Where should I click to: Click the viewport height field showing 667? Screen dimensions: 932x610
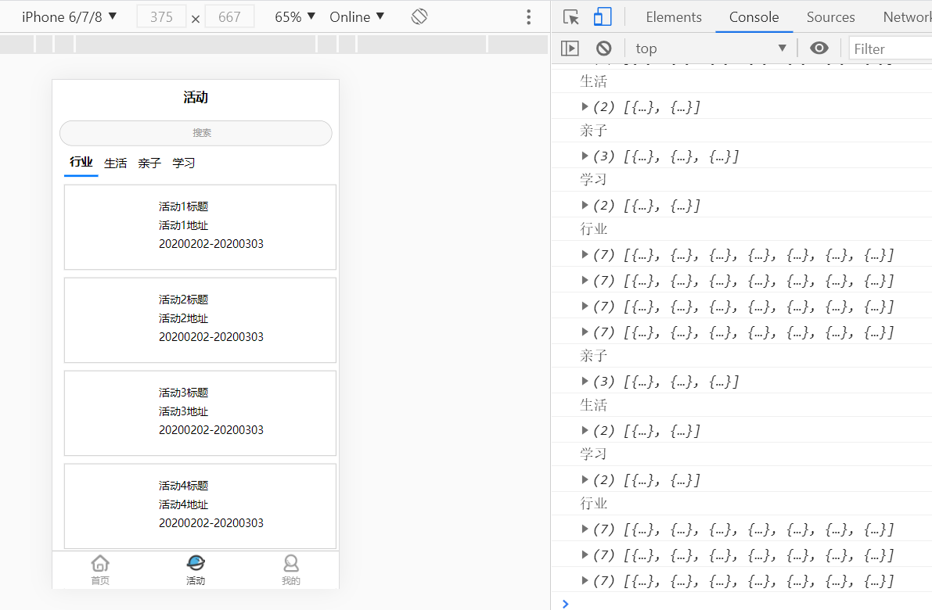tap(229, 16)
